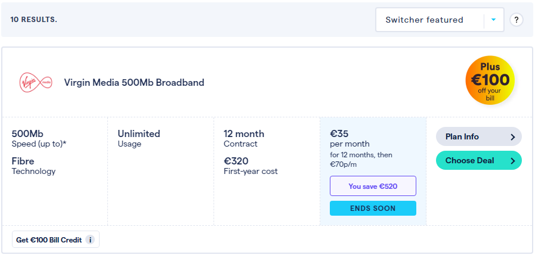Click the €320 first-year cost
This screenshot has width=535, height=255.
[236, 161]
